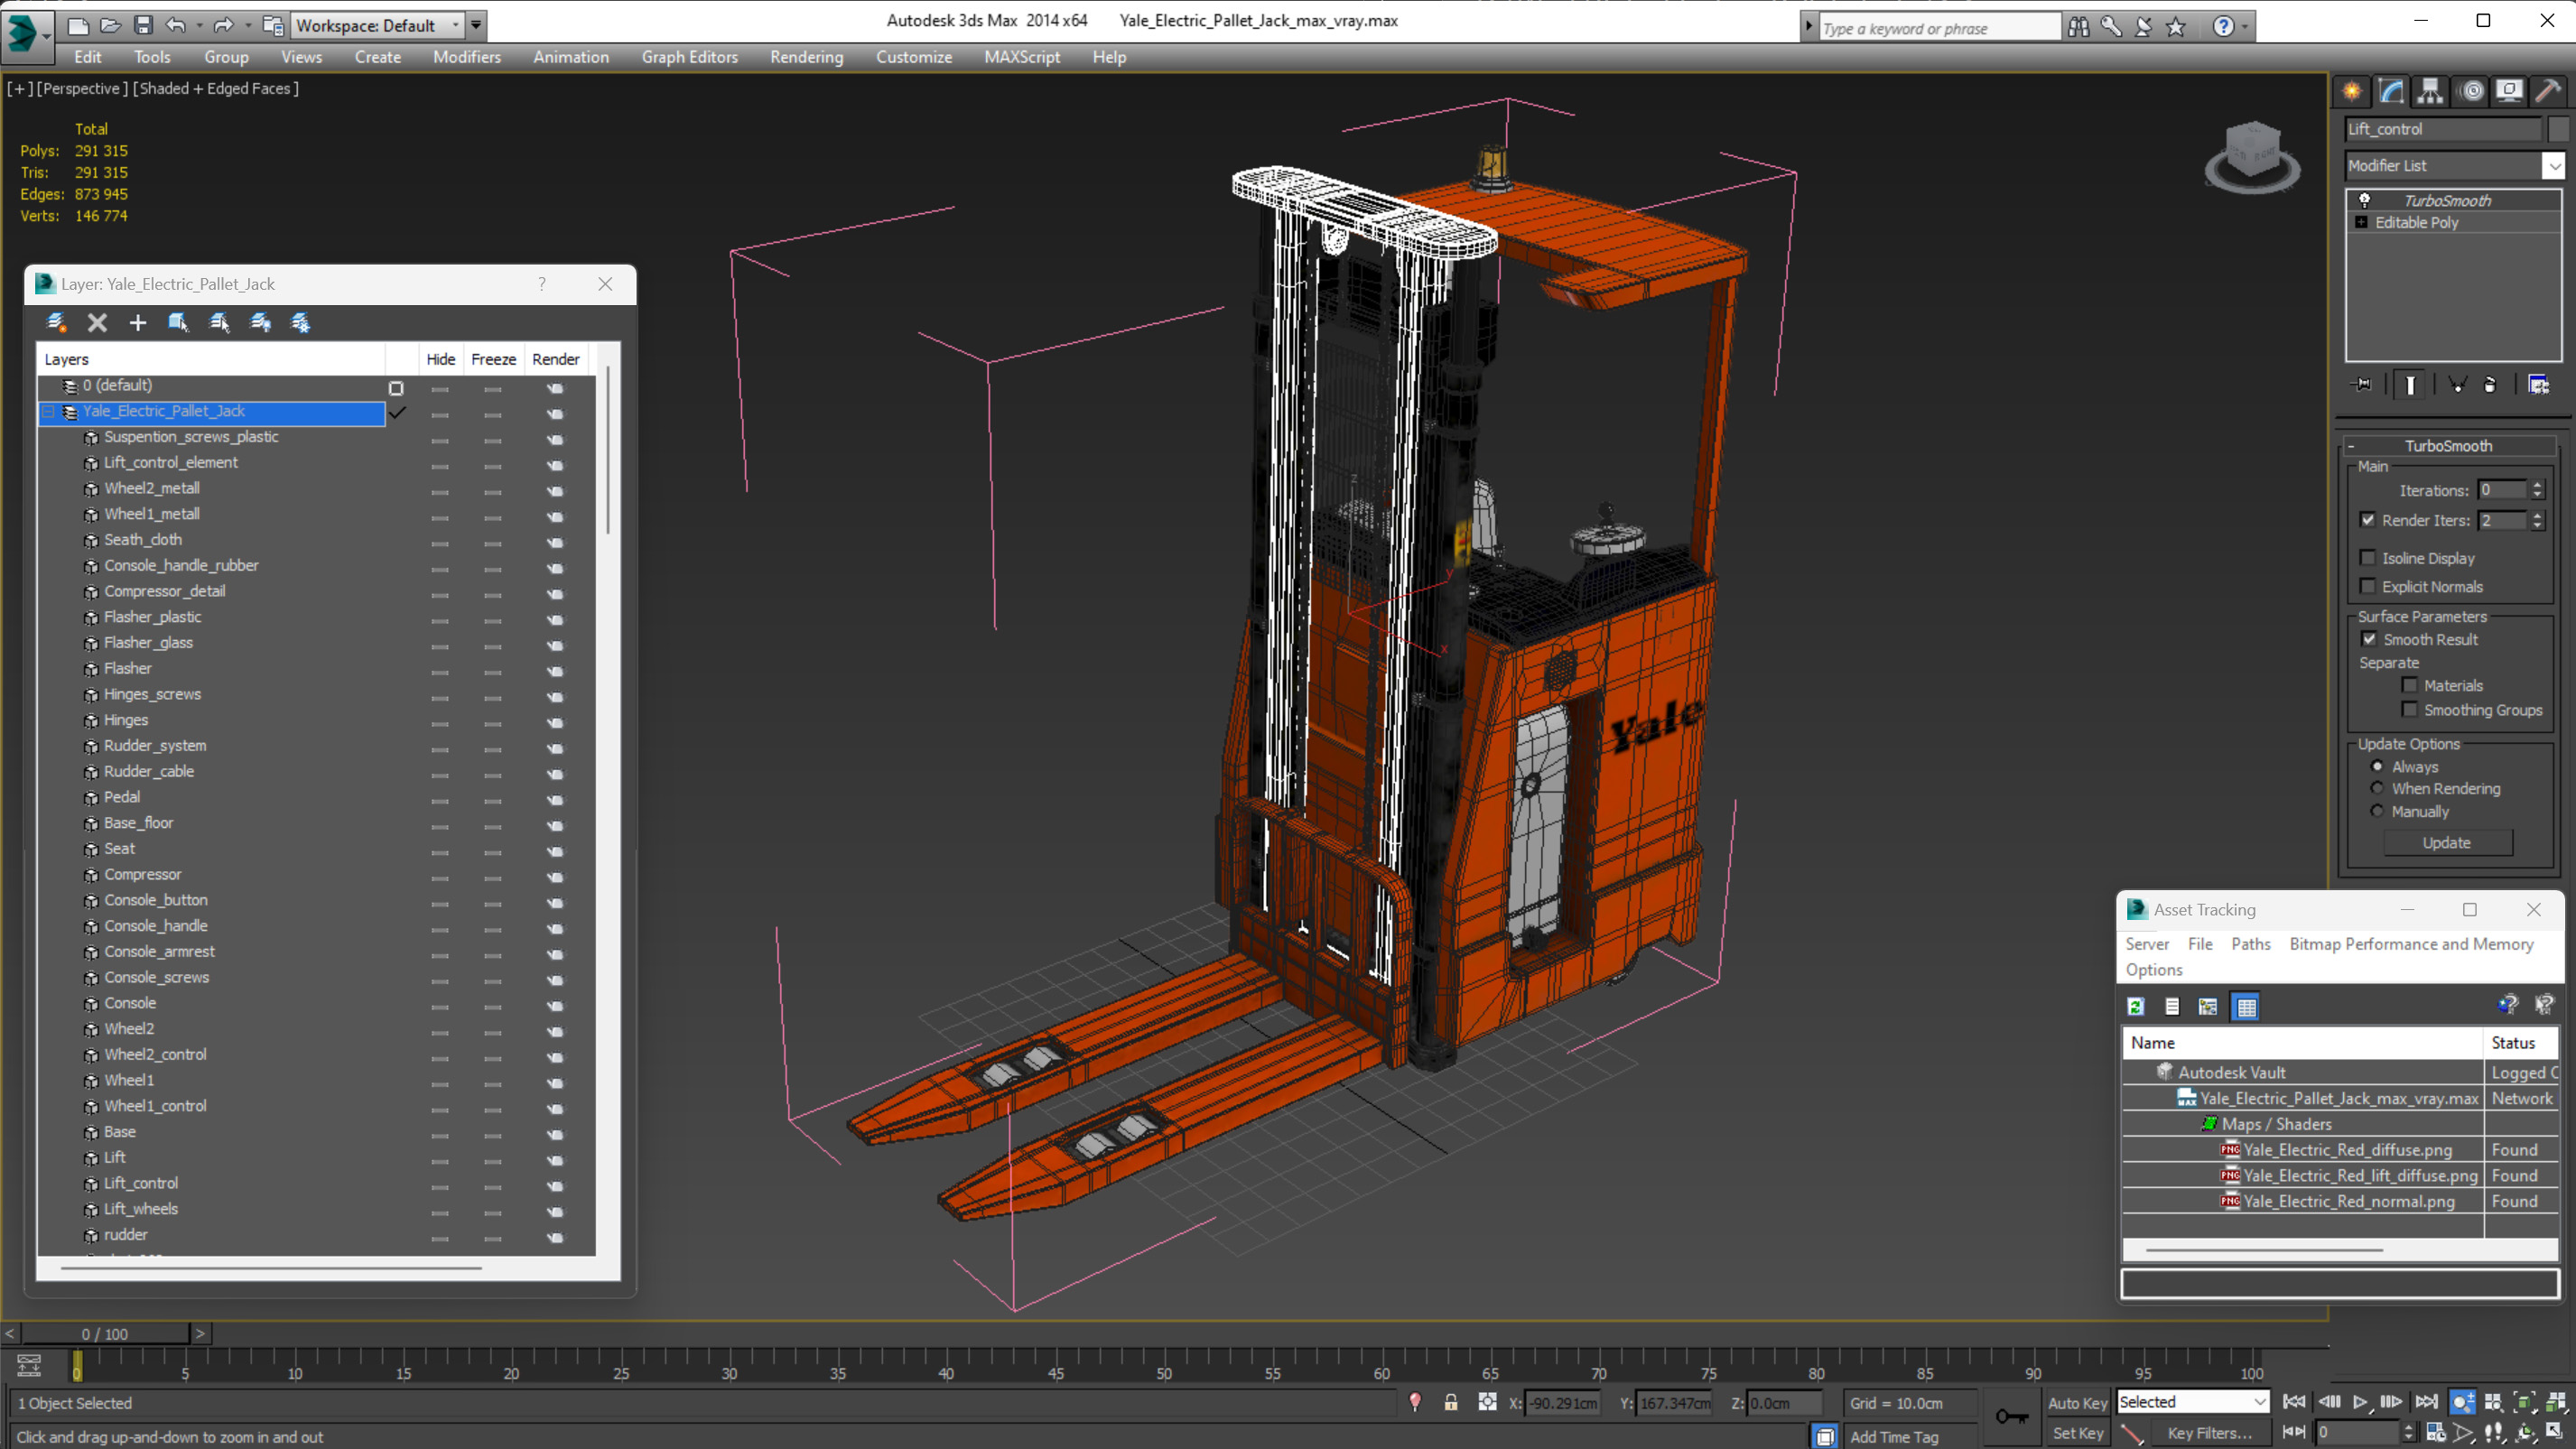Open the Display command panel tab
This screenshot has width=2576, height=1449.
click(x=2509, y=92)
